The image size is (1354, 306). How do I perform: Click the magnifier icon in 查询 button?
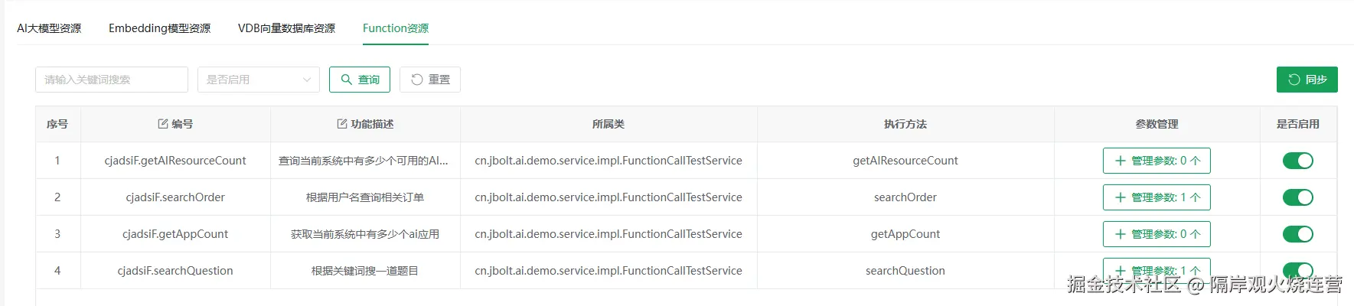tap(347, 80)
